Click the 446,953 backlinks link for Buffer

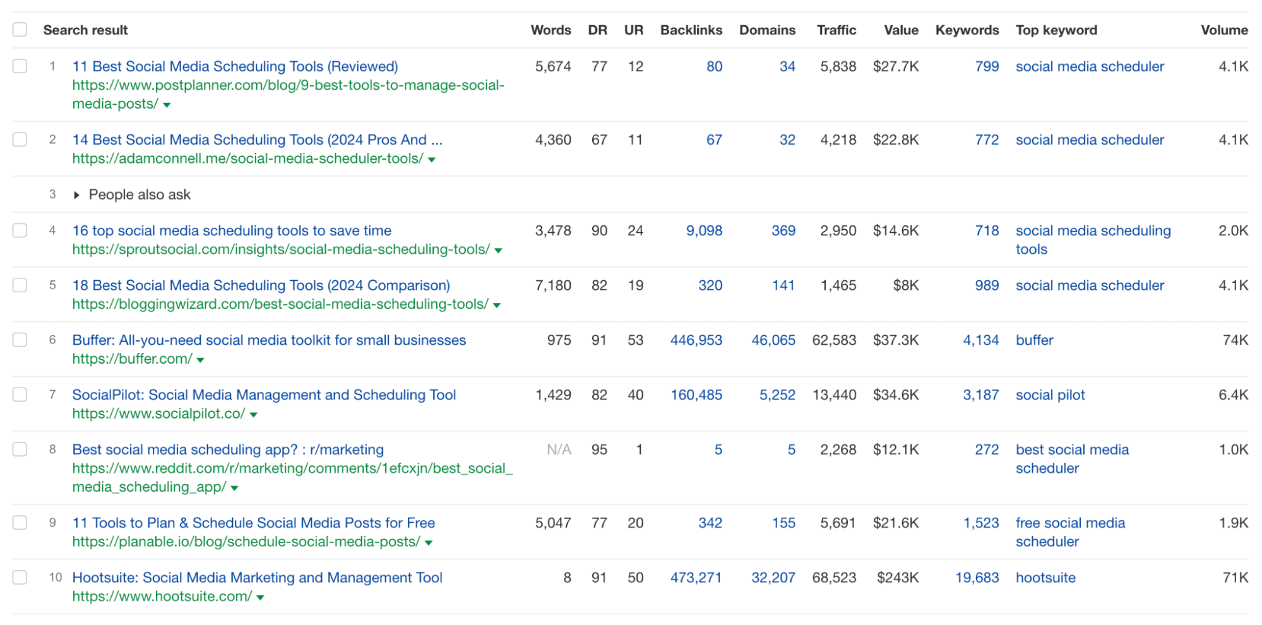(x=696, y=340)
